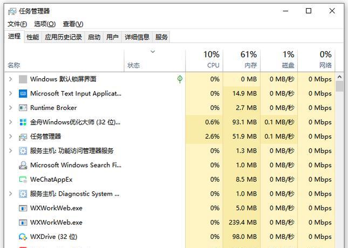Switch to the 性能 tab
Image resolution: width=348 pixels, height=248 pixels.
coord(33,37)
